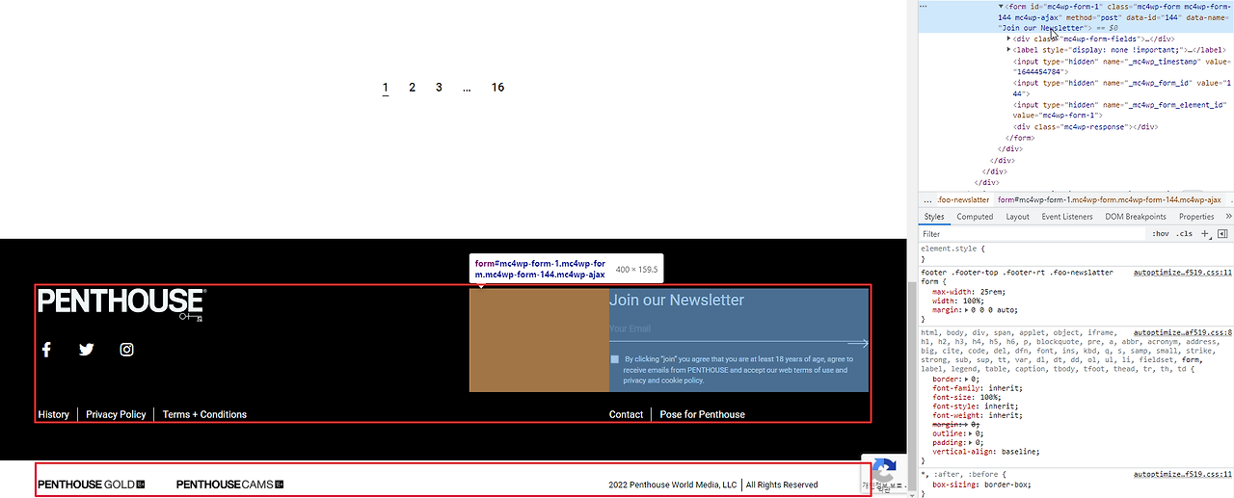Open the Instagram icon in footer
Viewport: 1234px width, 498px height.
point(126,350)
